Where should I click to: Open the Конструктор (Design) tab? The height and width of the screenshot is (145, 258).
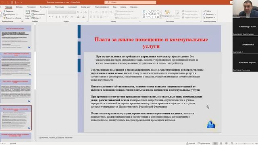[x=46, y=7]
